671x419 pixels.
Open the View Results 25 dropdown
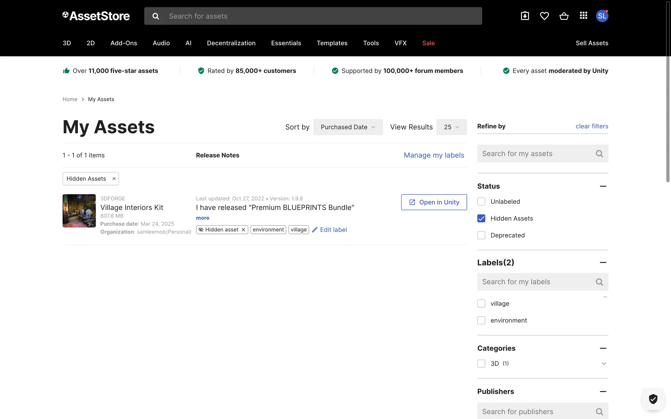coord(451,127)
